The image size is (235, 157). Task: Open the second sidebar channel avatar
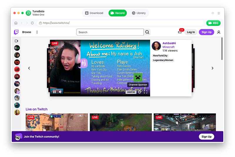[17, 55]
